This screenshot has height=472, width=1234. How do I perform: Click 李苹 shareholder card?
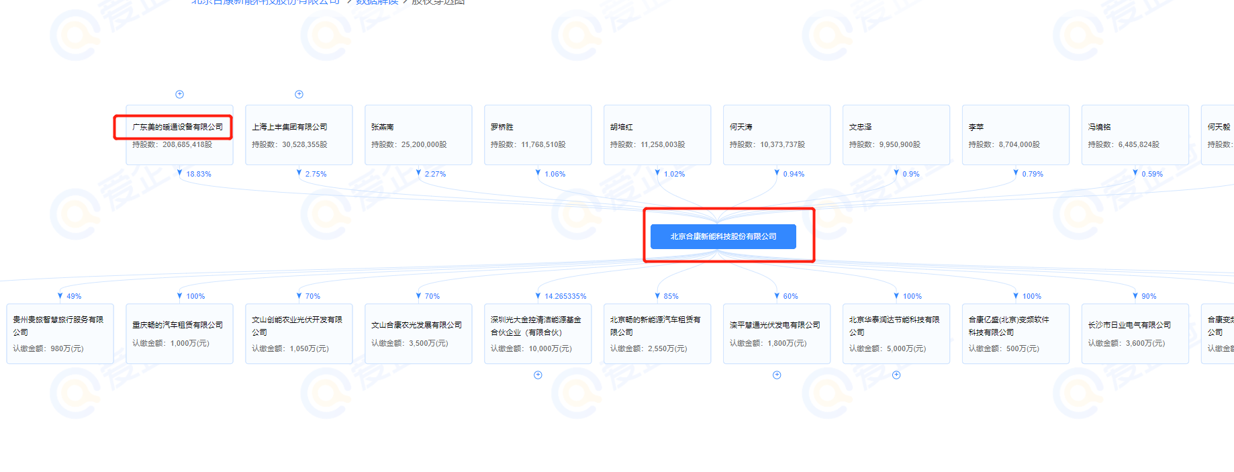[x=1016, y=135]
